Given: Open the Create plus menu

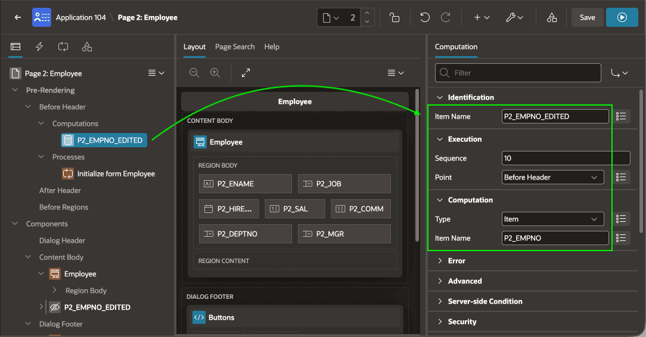Looking at the screenshot, I should (481, 17).
